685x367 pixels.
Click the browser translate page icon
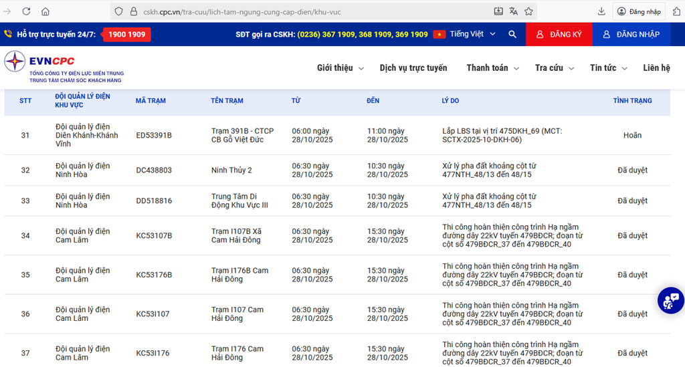coord(513,11)
